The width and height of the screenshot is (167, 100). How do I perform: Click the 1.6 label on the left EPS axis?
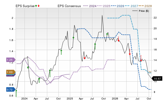point(11,40)
